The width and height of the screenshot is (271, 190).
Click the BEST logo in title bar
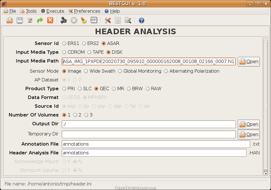(x=5, y=4)
